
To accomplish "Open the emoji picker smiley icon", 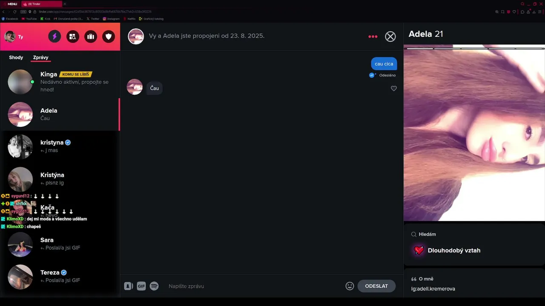I will [x=350, y=286].
